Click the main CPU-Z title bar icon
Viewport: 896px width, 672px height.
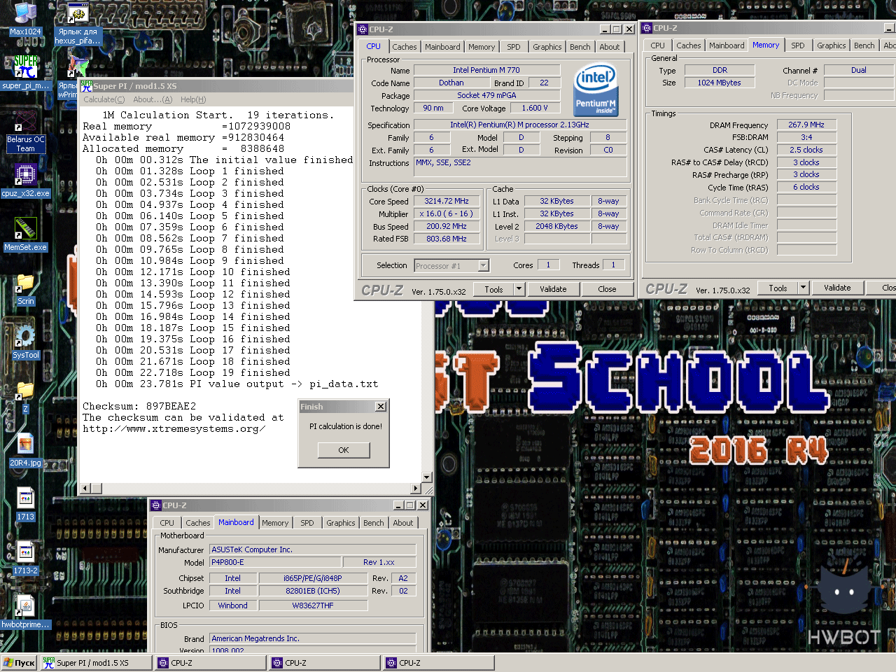[362, 29]
